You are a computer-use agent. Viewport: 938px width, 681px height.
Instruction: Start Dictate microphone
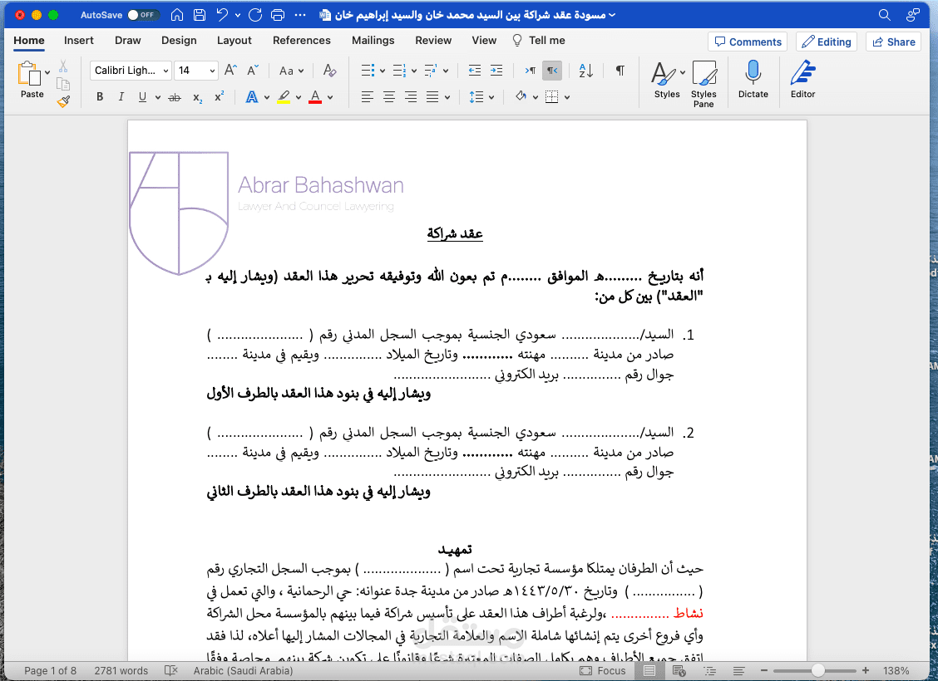753,80
